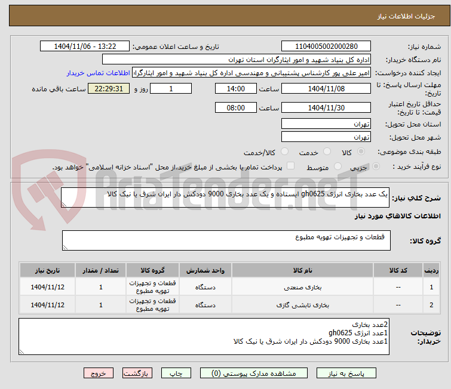
Task: Select the کالا radio button
Action: pyautogui.click(x=361, y=152)
